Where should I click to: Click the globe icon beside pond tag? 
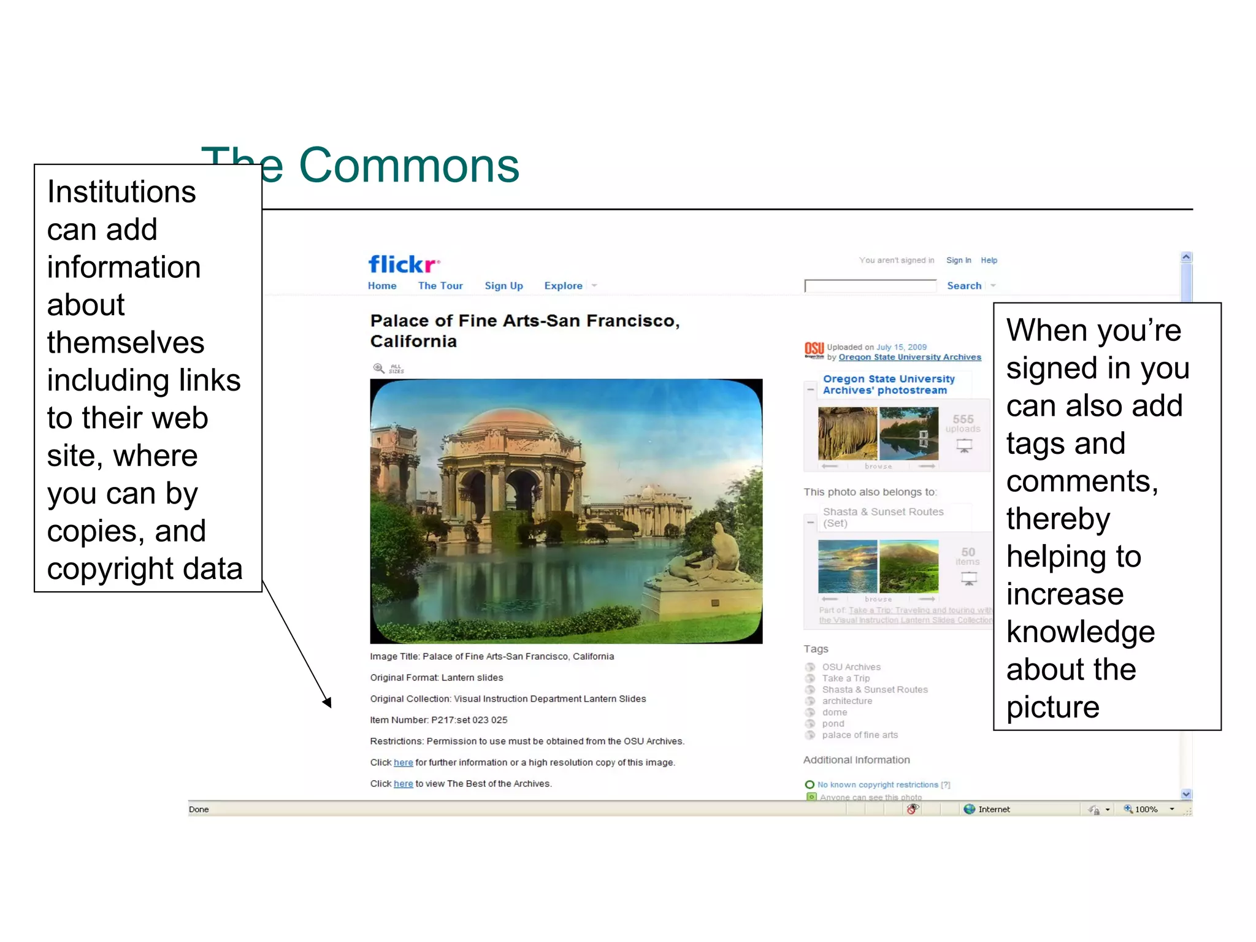coord(810,724)
